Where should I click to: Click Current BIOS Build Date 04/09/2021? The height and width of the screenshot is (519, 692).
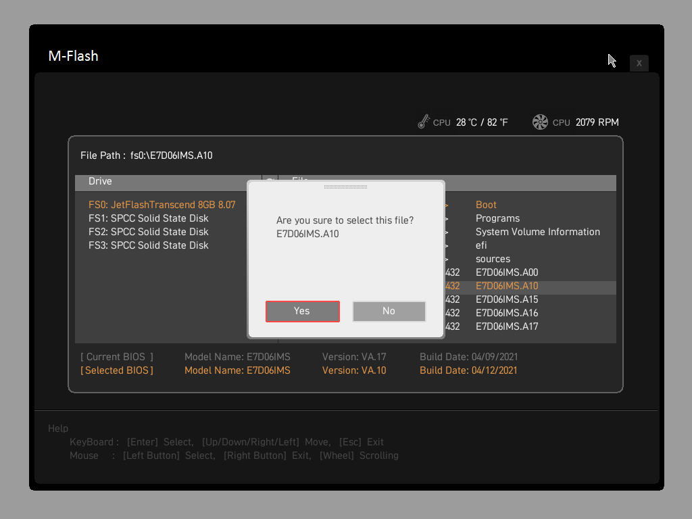(469, 357)
